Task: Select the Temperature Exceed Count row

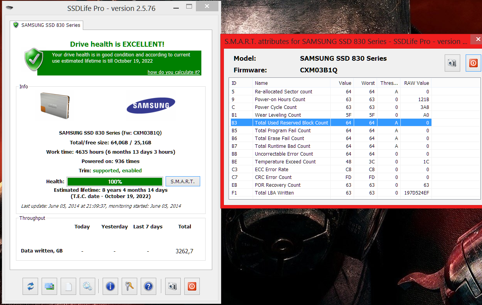Action: pyautogui.click(x=330, y=161)
